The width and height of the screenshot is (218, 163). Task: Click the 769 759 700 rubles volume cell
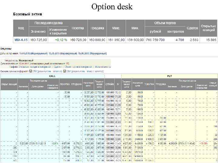tap(155, 40)
